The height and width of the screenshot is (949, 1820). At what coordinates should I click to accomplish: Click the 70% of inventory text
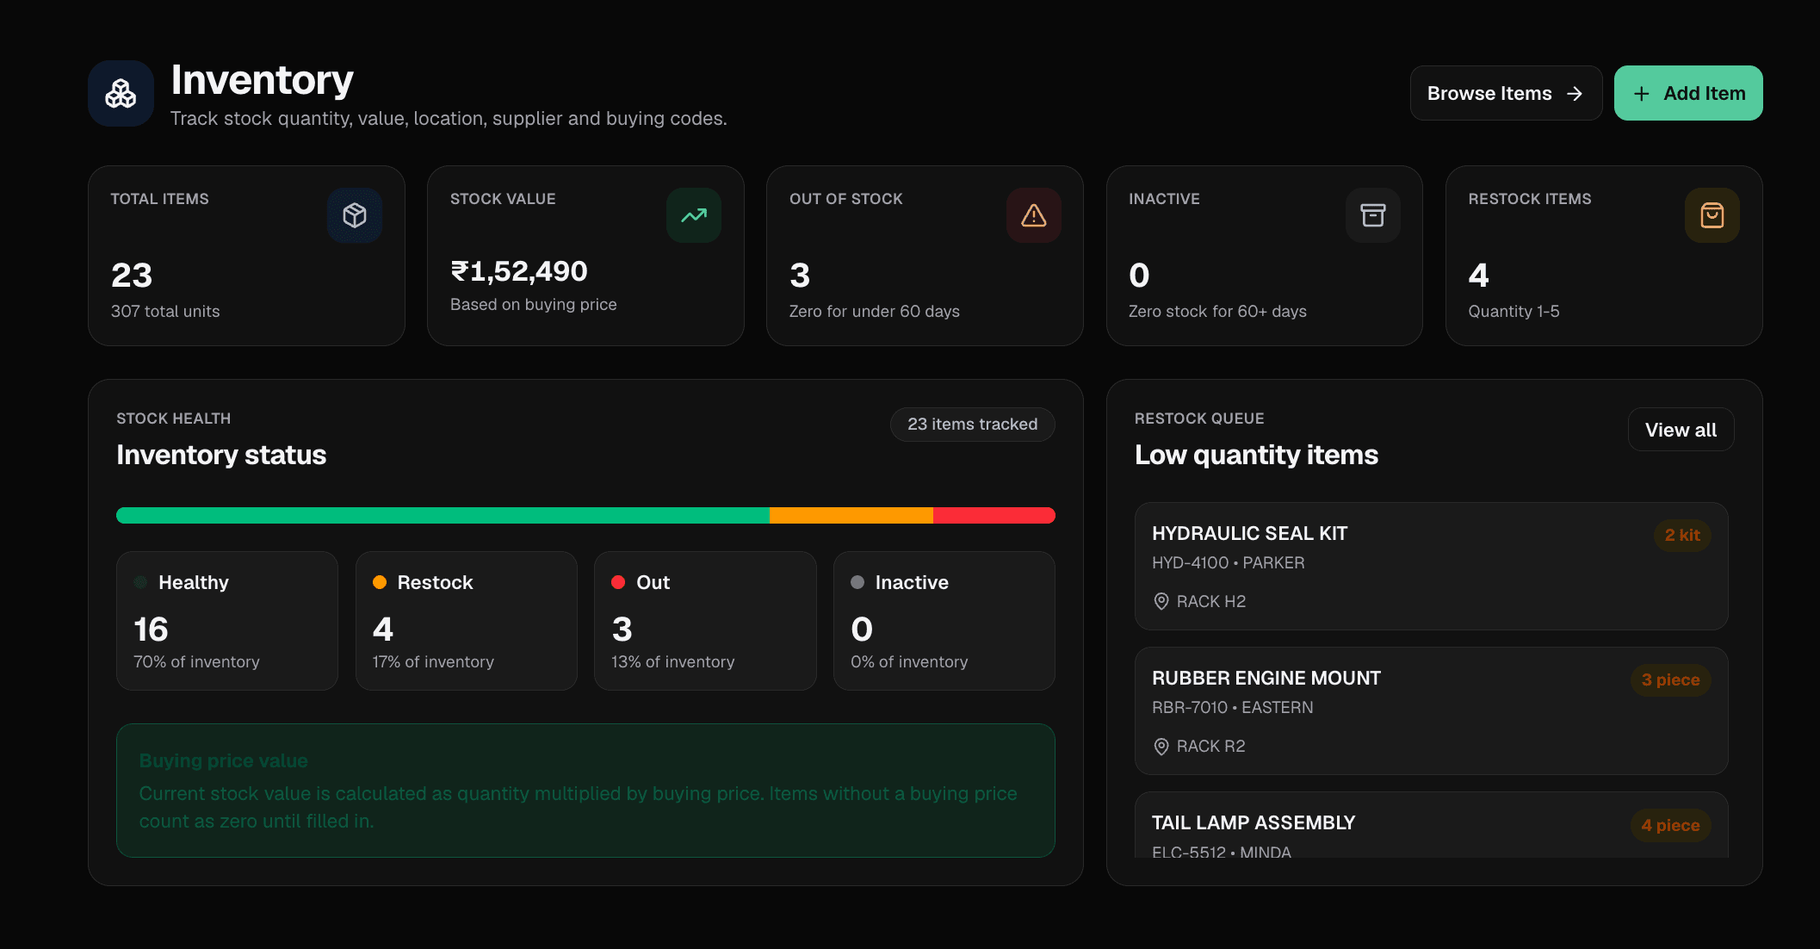pos(196,661)
